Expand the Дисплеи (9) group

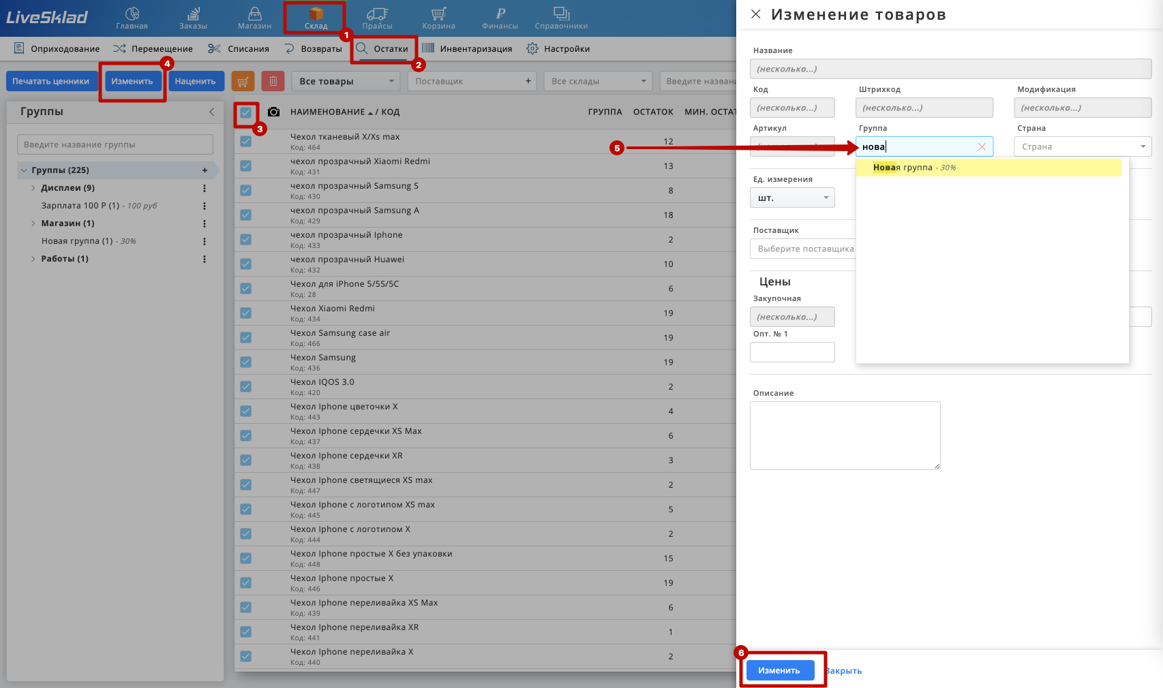click(x=33, y=188)
